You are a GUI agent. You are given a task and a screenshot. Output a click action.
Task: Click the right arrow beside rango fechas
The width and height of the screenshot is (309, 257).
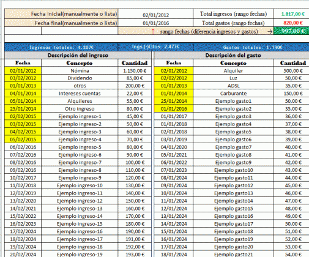point(270,31)
